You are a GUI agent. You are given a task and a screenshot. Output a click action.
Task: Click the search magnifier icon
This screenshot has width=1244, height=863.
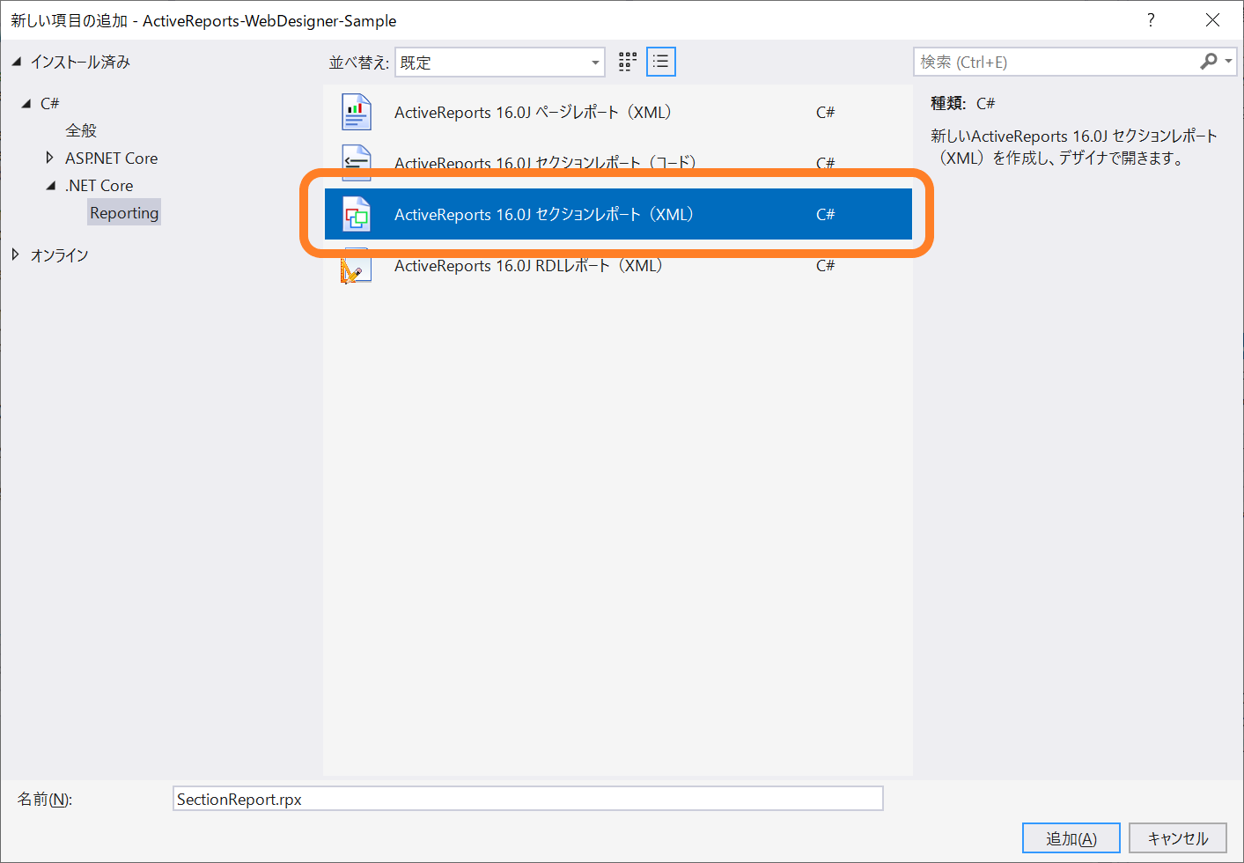tap(1208, 62)
